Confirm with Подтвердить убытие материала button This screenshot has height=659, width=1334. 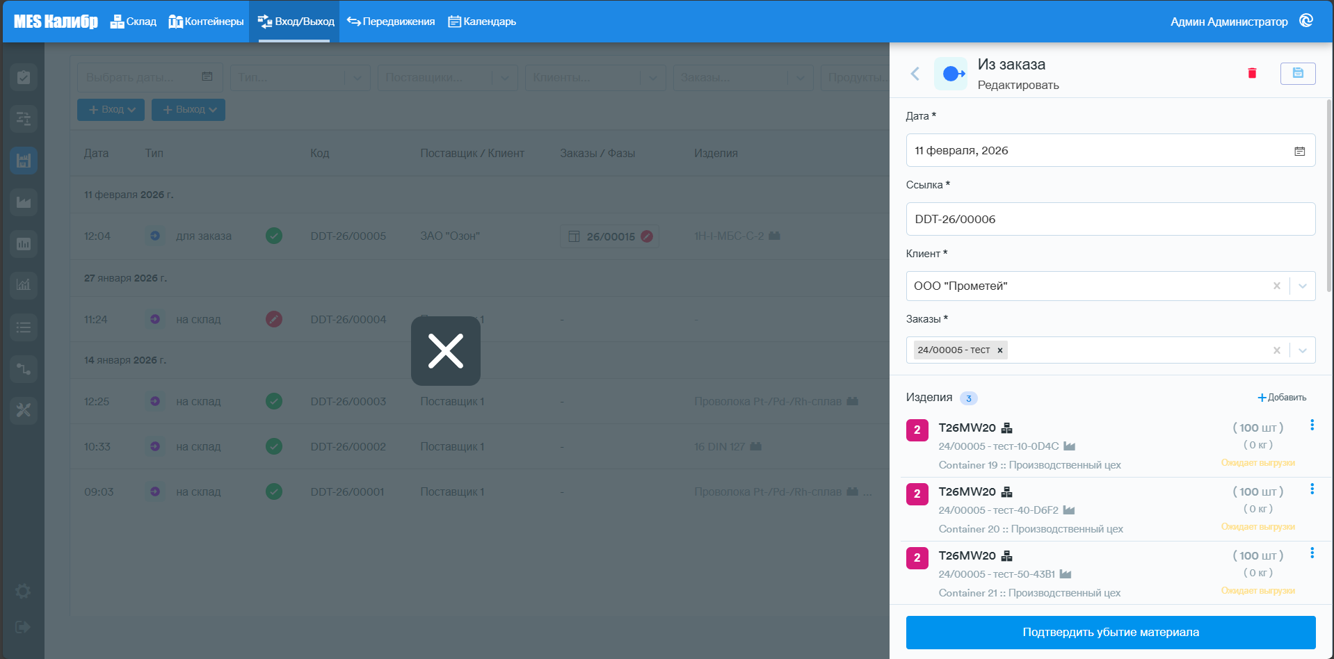(1111, 633)
